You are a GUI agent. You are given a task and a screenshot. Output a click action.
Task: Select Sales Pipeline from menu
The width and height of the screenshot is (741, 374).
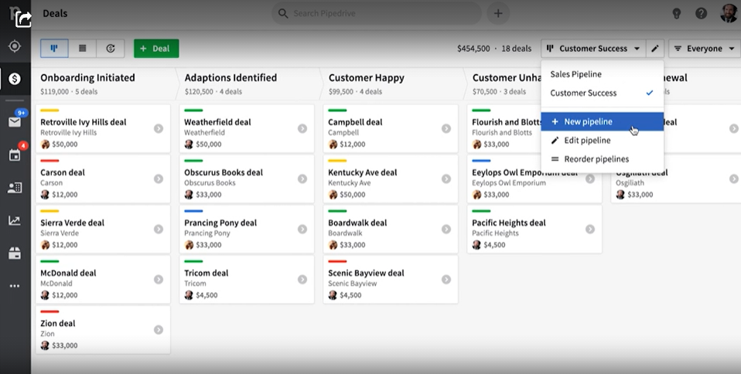[x=602, y=74]
